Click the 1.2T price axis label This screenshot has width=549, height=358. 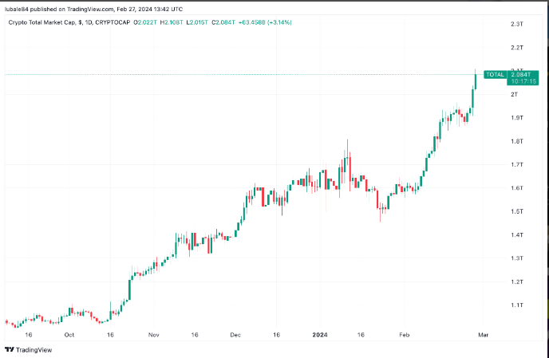coord(517,281)
